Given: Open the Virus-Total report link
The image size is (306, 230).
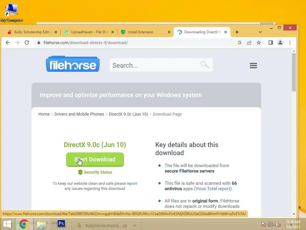Looking at the screenshot, I should 213,189.
